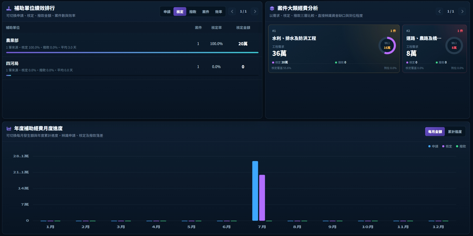Switch chart to 累計進度 view
Image resolution: width=473 pixels, height=236 pixels.
tap(455, 132)
